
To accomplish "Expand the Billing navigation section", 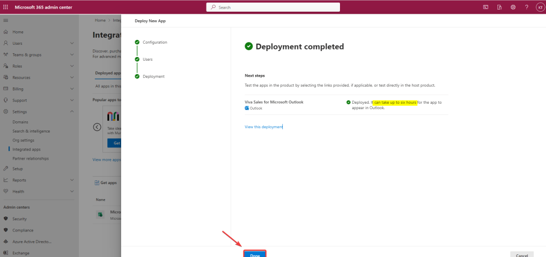I will point(72,89).
